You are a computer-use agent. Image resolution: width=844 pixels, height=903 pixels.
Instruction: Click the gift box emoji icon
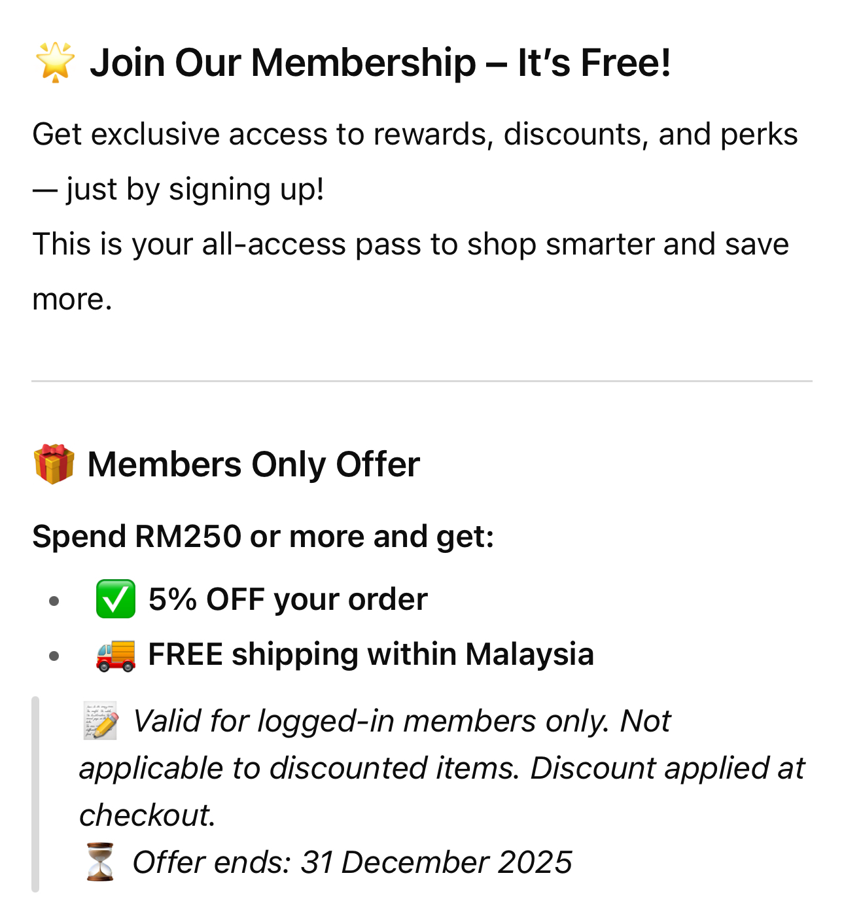[54, 464]
